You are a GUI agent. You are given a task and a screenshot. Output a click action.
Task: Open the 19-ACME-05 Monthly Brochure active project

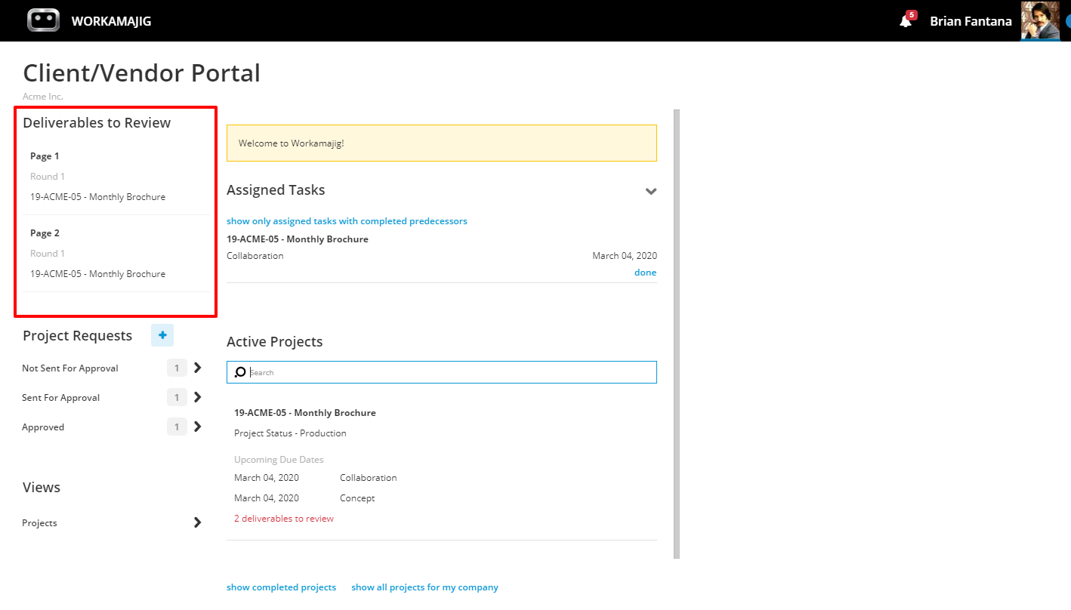click(305, 413)
